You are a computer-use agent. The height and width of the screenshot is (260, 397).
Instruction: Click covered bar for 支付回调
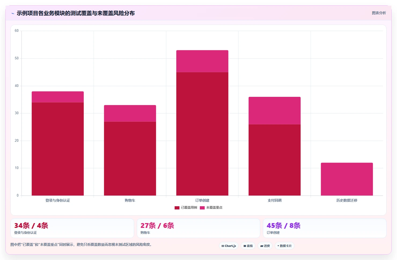tap(274, 160)
